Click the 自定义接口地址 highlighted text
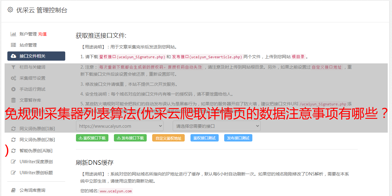 pyautogui.click(x=326, y=67)
